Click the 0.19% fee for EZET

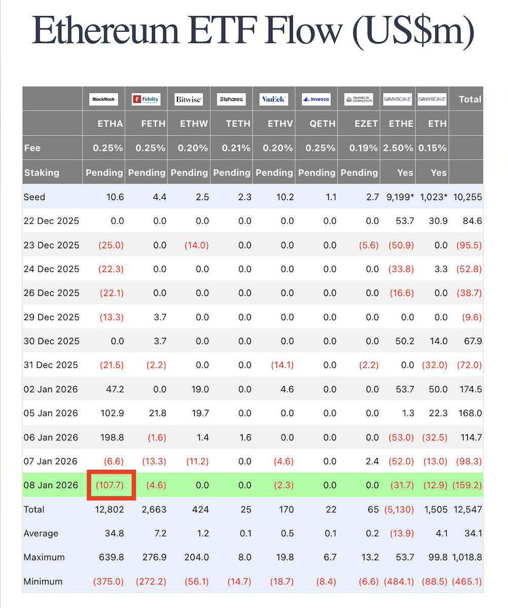tap(364, 148)
